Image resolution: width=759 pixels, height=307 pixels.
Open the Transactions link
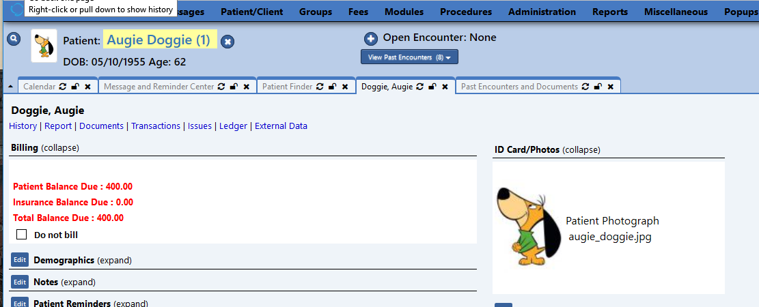pyautogui.click(x=156, y=126)
